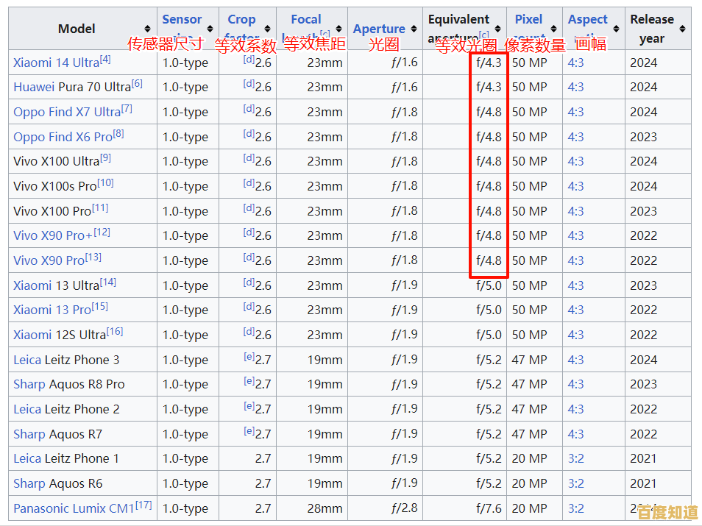Open the Xiaomi 14 Ultra link

pos(56,63)
